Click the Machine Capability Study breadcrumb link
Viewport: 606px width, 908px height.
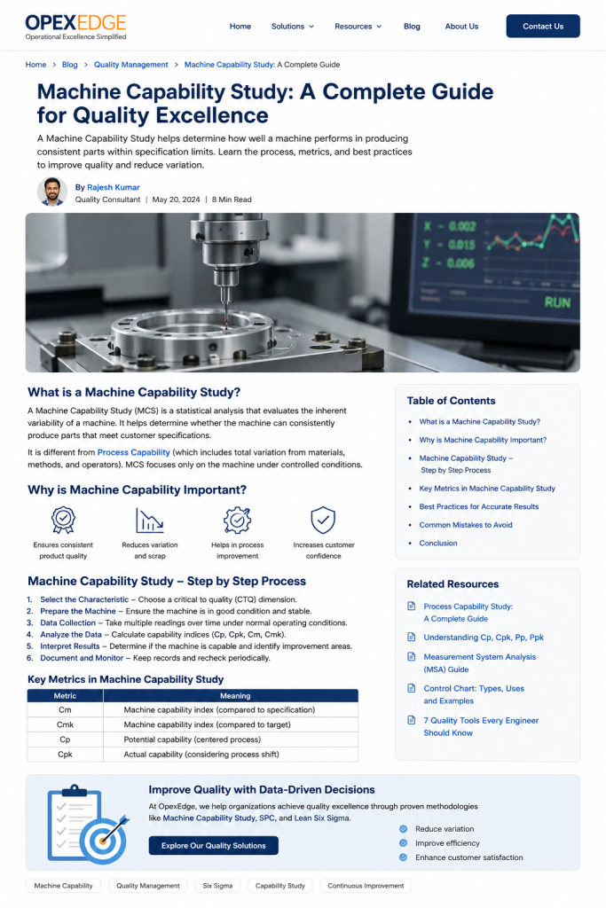click(230, 64)
